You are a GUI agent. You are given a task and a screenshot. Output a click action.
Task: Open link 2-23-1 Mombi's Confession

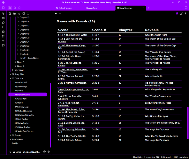[x=72, y=83]
